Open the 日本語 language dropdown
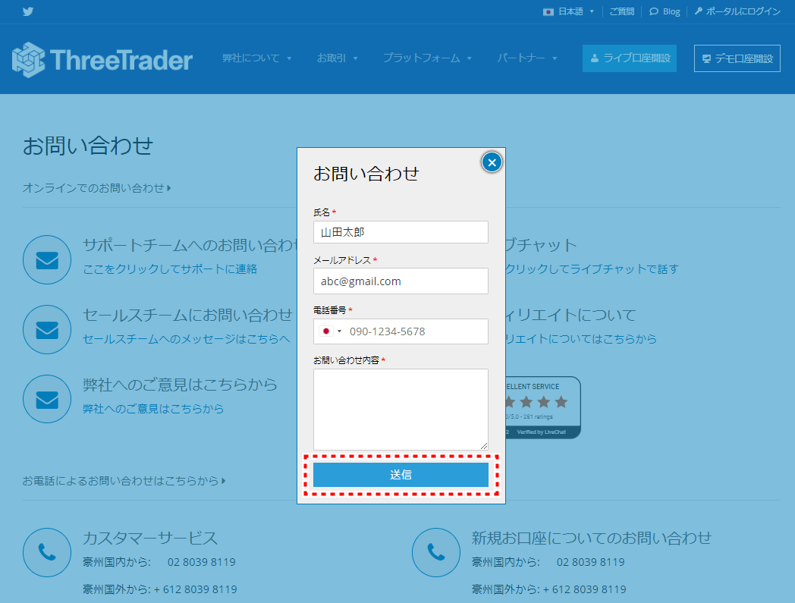The height and width of the screenshot is (603, 795). [x=568, y=11]
